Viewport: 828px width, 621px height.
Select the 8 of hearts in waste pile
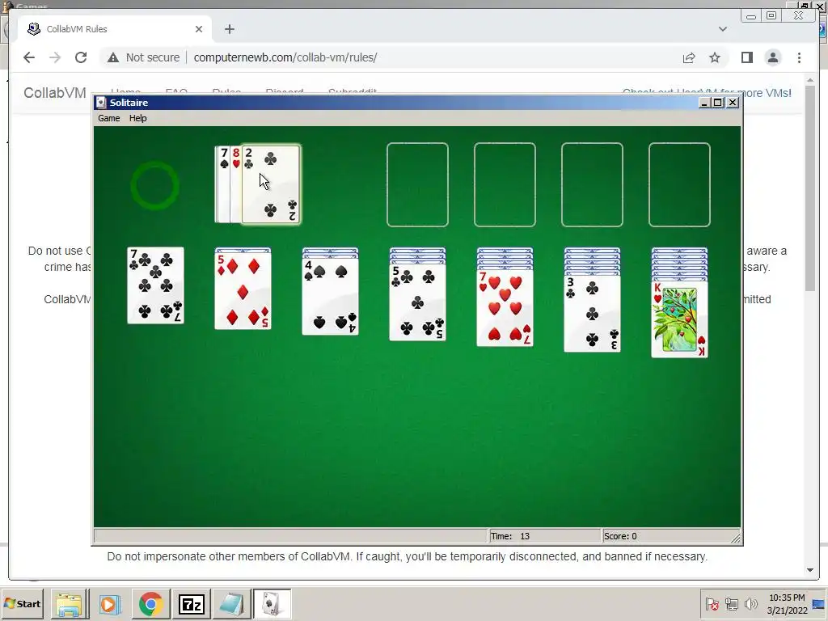[x=236, y=184]
